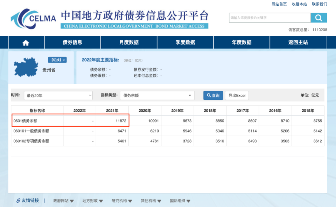Expand the 时间 最近20年 dropdown

coord(58,95)
